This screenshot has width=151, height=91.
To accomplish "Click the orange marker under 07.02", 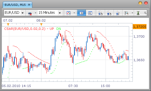I will click(8, 25).
